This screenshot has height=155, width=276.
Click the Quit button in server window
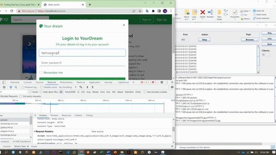(x=270, y=44)
